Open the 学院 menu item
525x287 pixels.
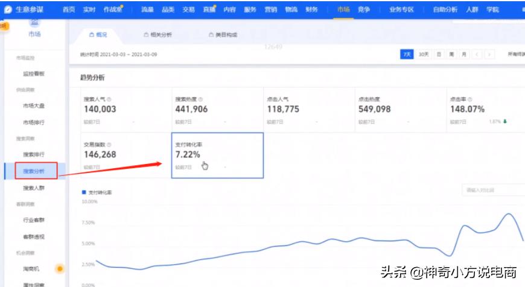point(493,10)
